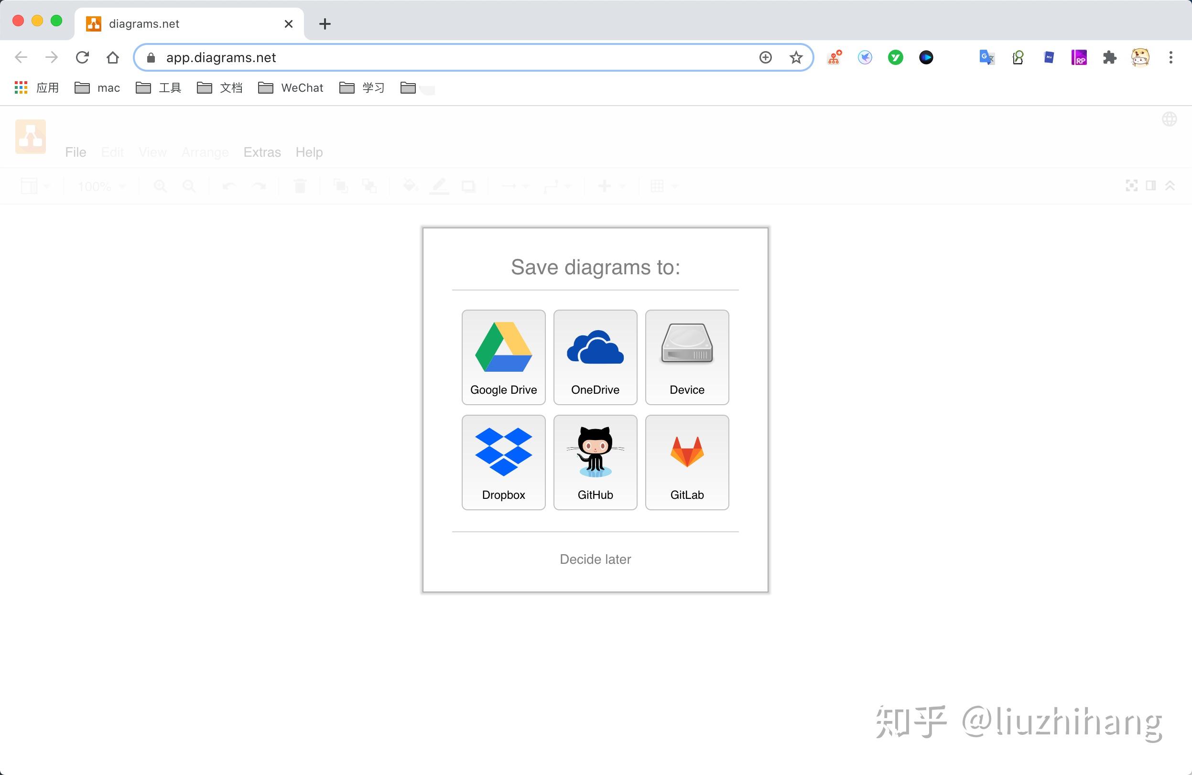Click the To Front icon
This screenshot has width=1192, height=775.
341,186
